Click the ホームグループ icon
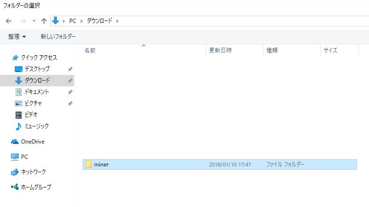The height and width of the screenshot is (207, 369). click(x=15, y=187)
